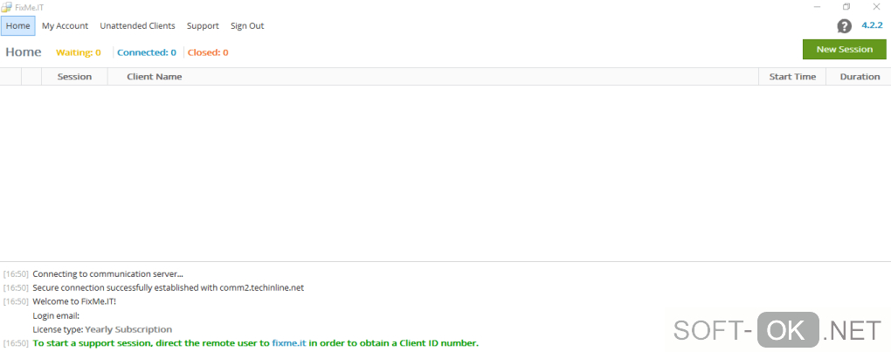Viewport: 891px width, 352px height.
Task: Open the Support menu
Action: [203, 26]
